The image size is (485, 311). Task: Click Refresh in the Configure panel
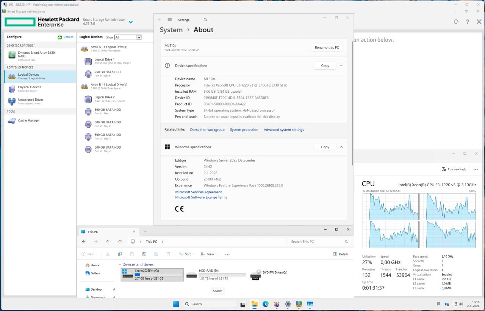coord(66,37)
